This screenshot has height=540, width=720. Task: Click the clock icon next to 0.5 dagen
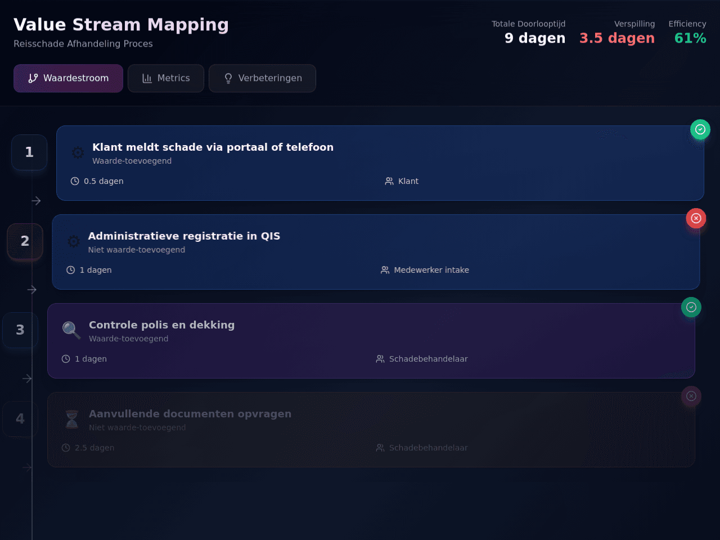point(75,181)
